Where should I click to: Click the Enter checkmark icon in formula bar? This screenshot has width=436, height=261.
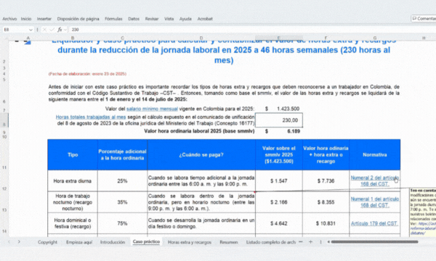click(52, 30)
